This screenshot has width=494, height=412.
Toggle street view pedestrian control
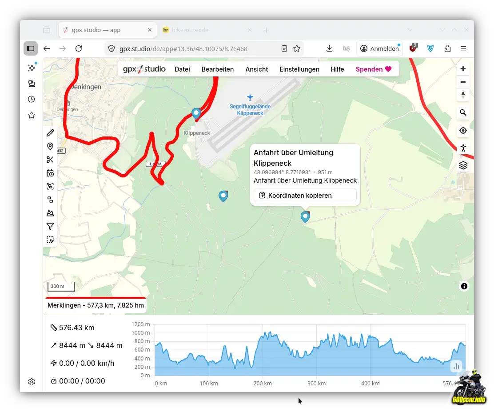click(463, 148)
